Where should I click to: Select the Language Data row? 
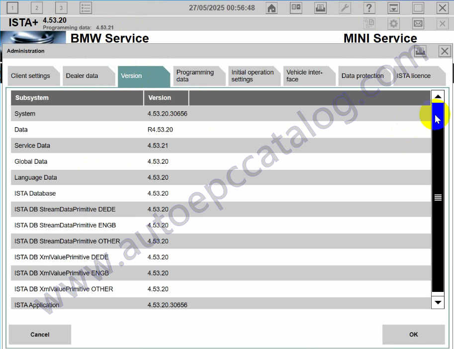(x=221, y=177)
